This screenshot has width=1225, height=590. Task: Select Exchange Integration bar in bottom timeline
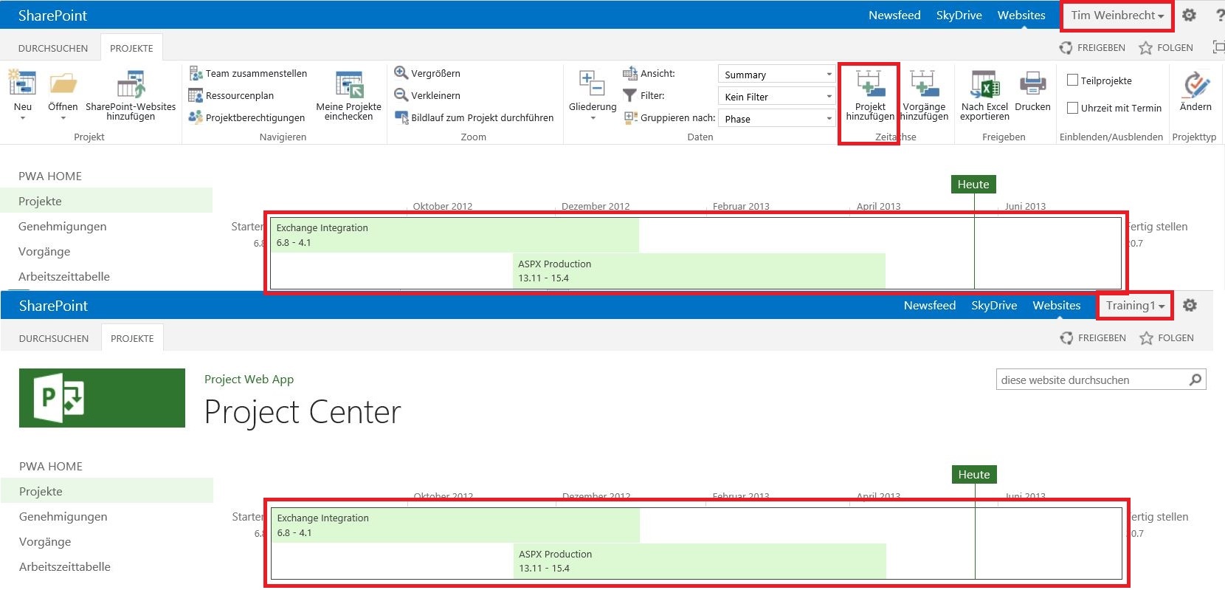click(455, 525)
